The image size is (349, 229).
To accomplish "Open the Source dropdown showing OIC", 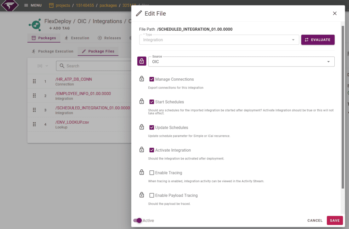I will pos(241,62).
